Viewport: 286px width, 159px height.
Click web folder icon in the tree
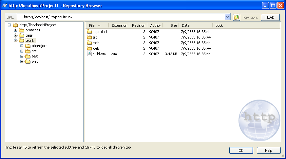point(28,62)
